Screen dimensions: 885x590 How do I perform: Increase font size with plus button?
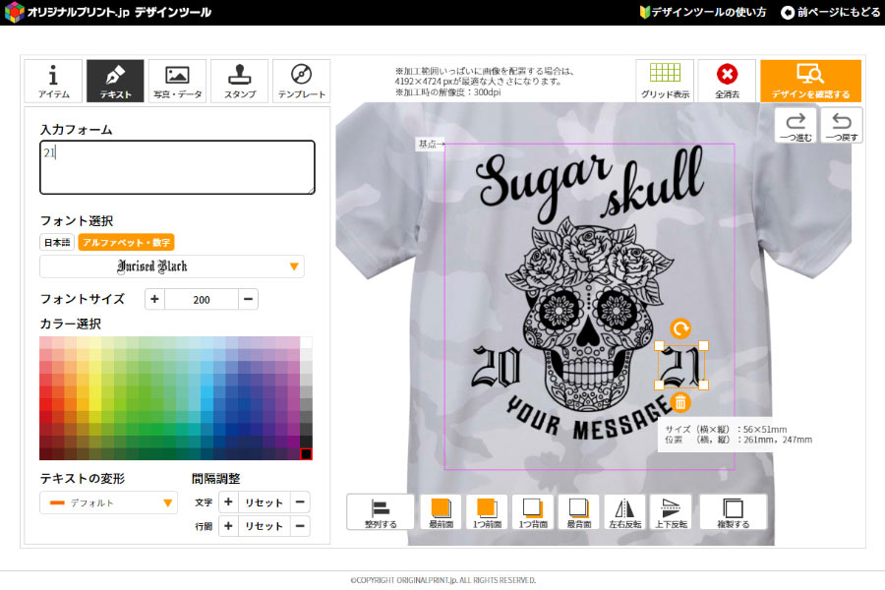coord(154,299)
